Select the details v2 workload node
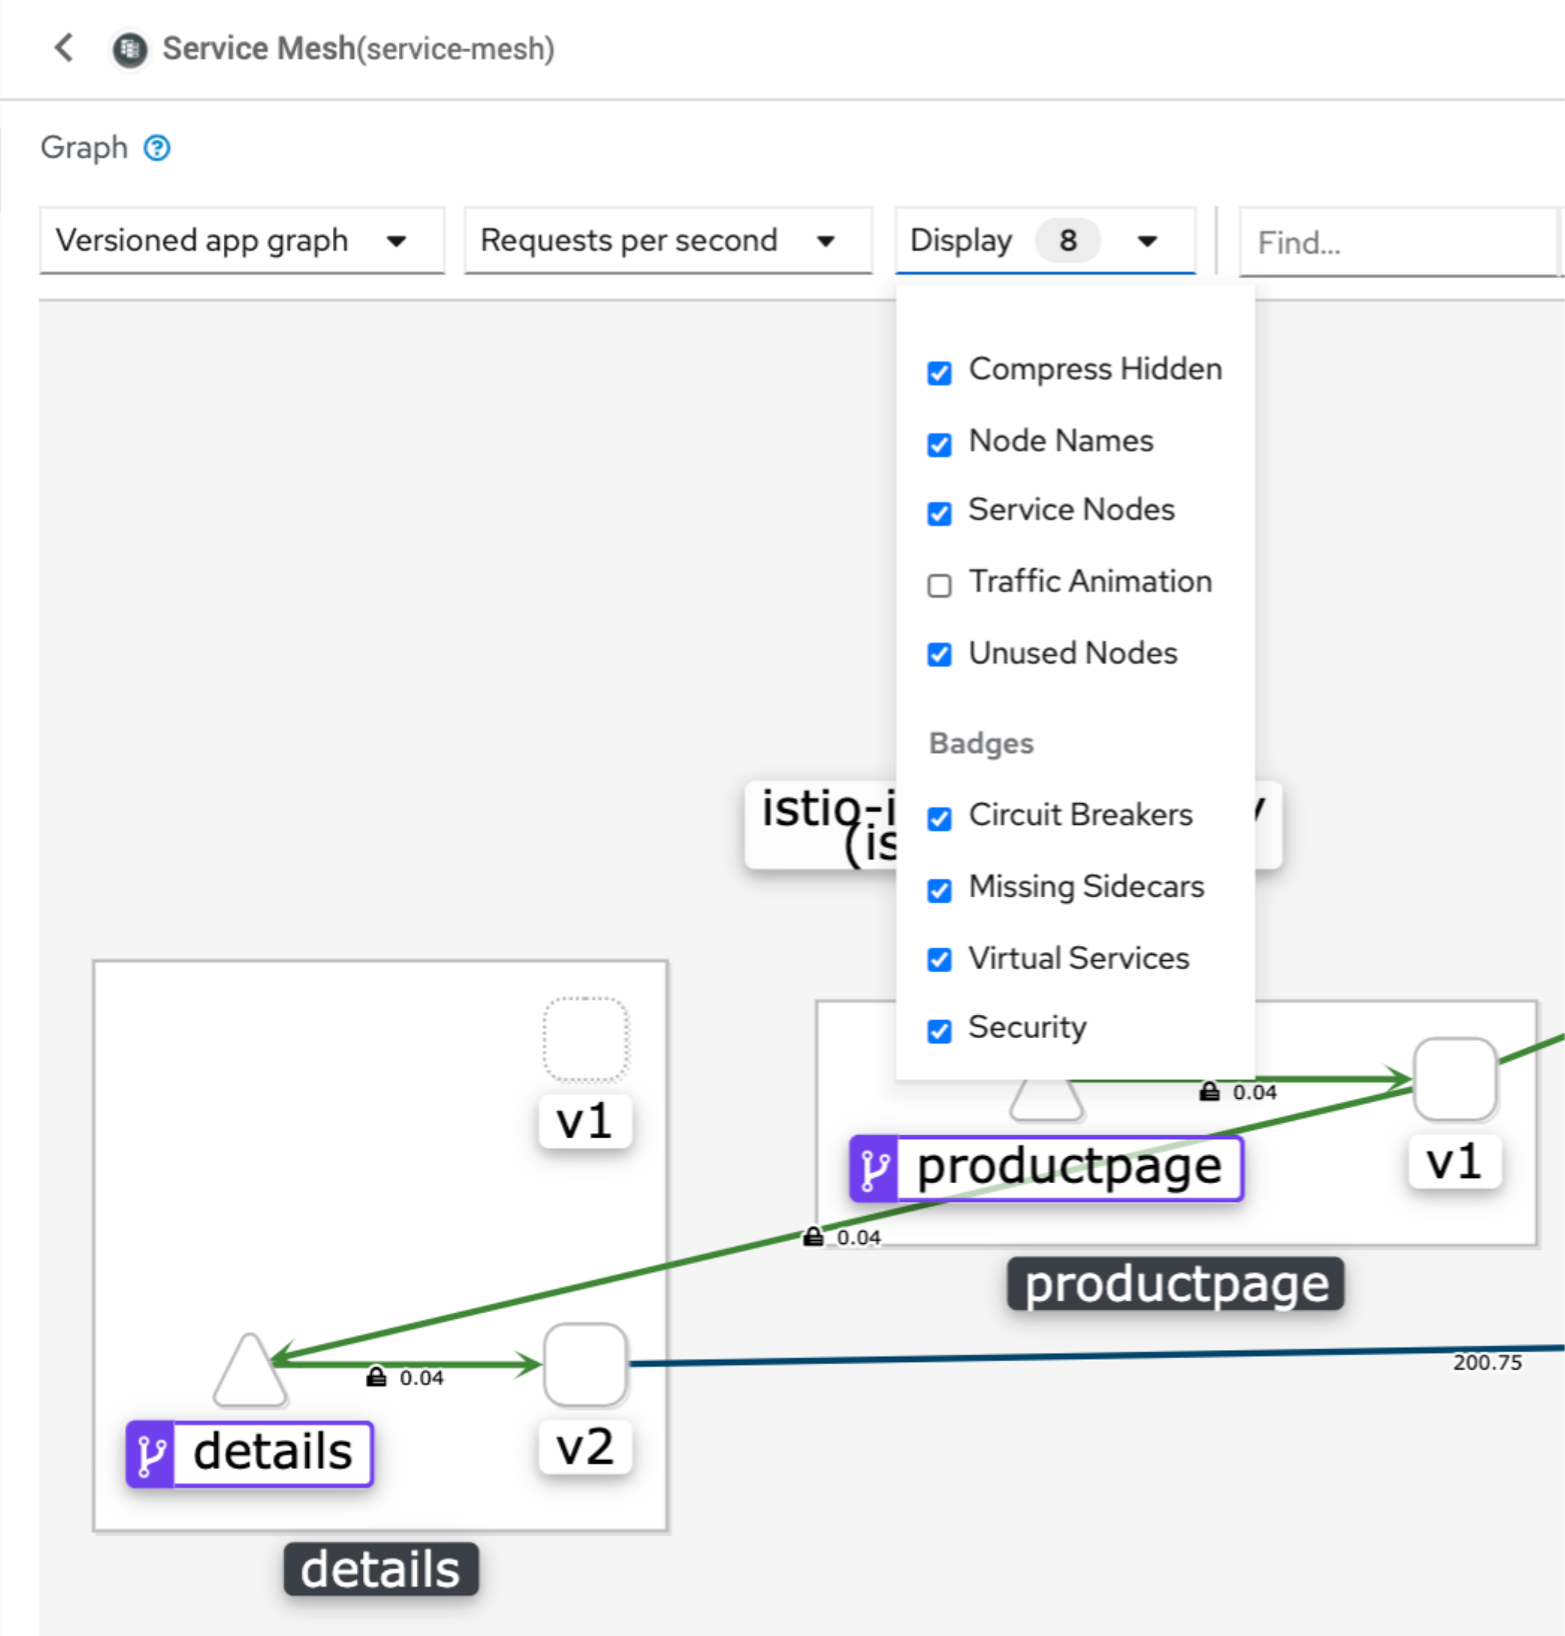 click(585, 1365)
